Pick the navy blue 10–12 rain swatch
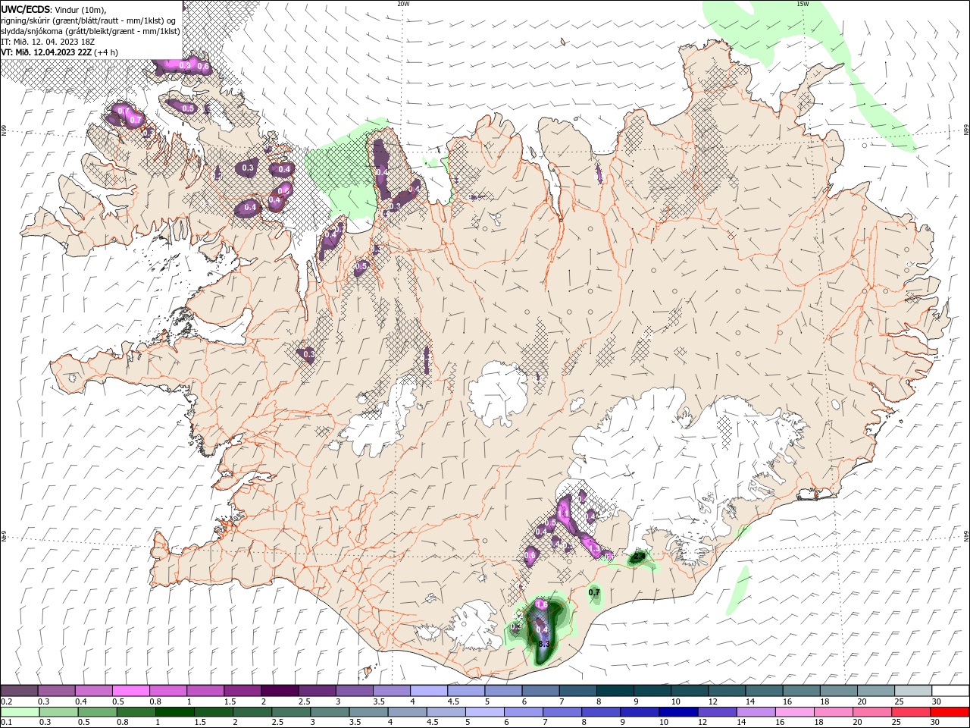Screen dimensions: 970x728 (x=678, y=712)
